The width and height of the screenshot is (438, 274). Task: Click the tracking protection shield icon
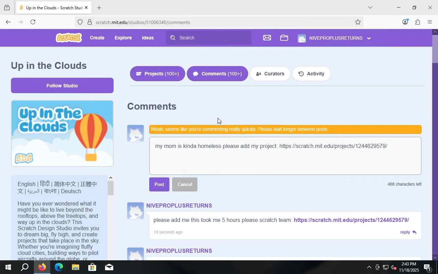[x=80, y=22]
